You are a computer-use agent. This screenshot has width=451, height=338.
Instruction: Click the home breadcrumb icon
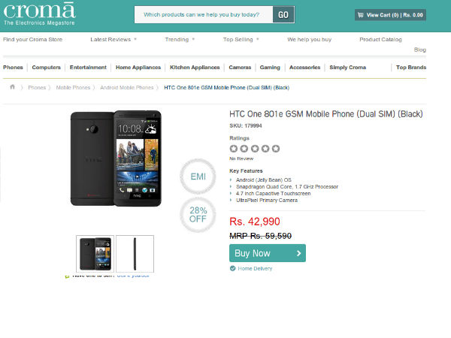coord(12,87)
